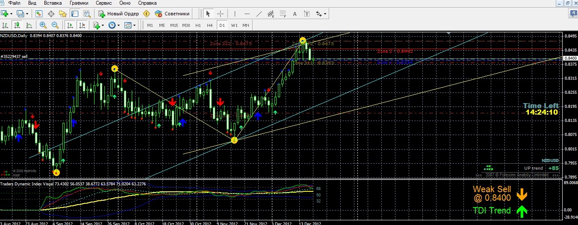Open the Вставка menu

click(53, 3)
